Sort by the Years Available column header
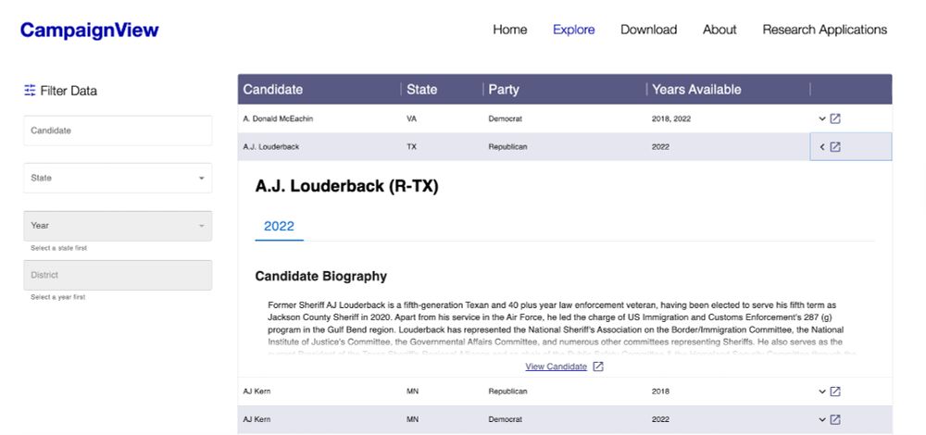926x435 pixels. [x=697, y=89]
